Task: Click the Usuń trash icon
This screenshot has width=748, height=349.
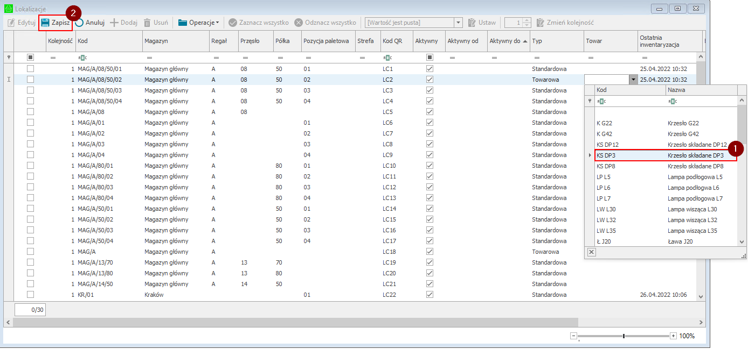Action: coord(147,23)
